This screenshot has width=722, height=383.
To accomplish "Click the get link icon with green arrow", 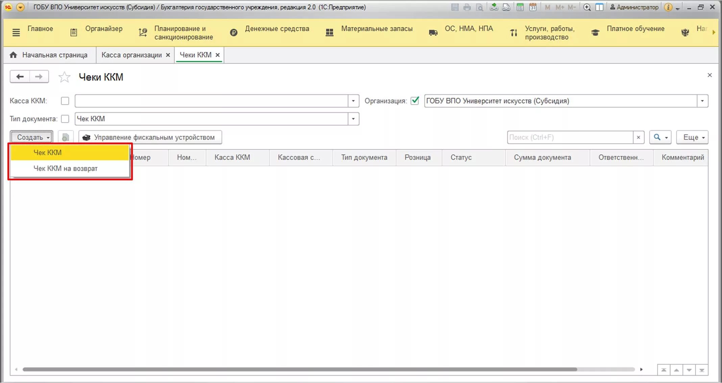I will [x=494, y=7].
